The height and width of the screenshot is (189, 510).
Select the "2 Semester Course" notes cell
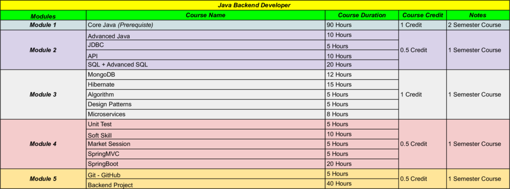tap(478, 25)
